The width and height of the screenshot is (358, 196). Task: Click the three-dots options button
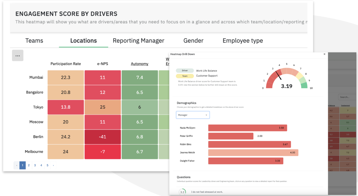[x=18, y=55]
